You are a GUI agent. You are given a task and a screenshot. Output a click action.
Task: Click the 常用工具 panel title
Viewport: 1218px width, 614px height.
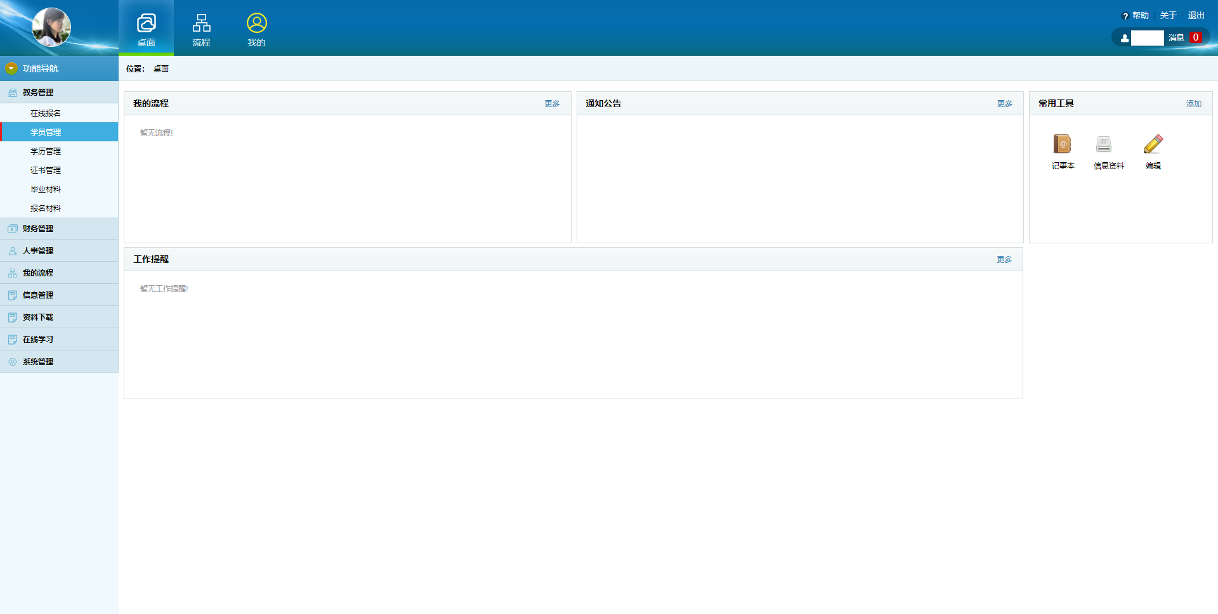(1056, 104)
